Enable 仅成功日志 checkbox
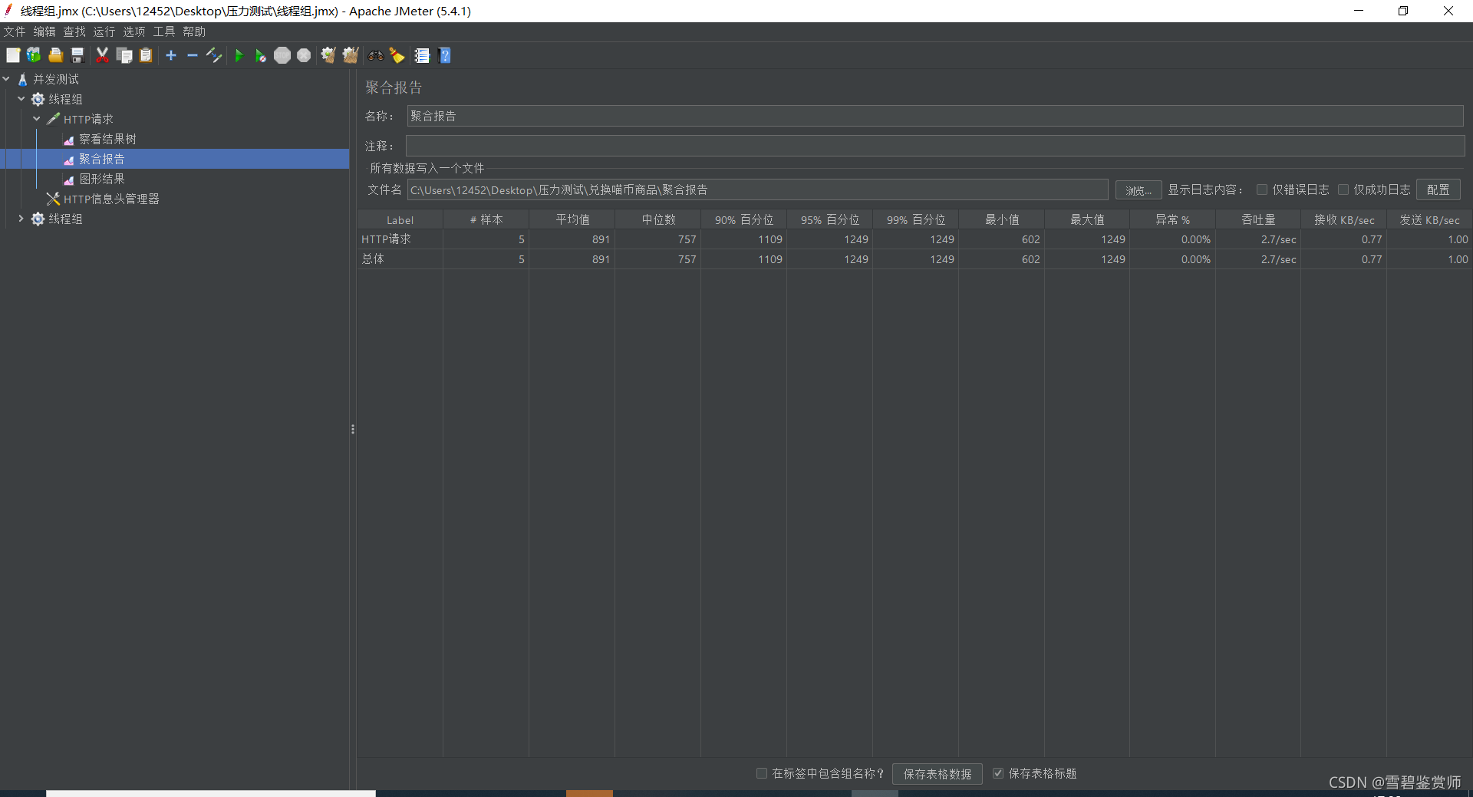This screenshot has height=797, width=1473. [1343, 189]
